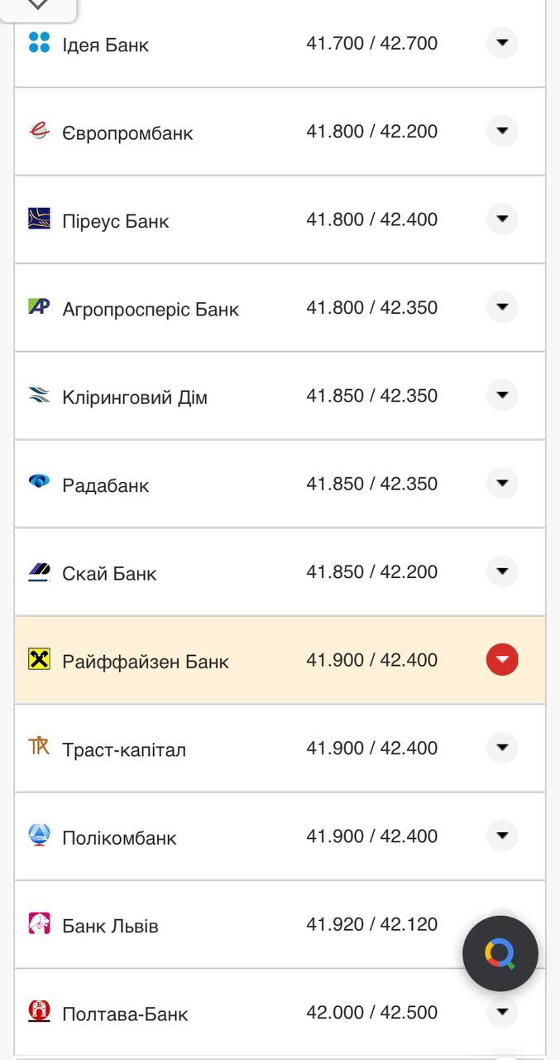Expand Скай Банк exchange rate details
This screenshot has height=1060, width=560.
click(502, 571)
